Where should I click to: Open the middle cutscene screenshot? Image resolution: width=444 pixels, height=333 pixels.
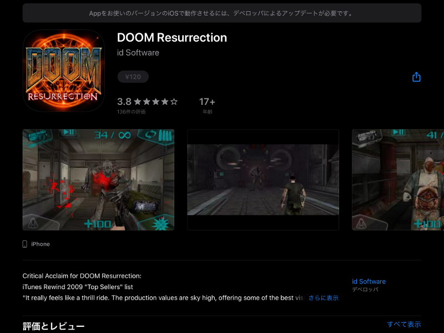(x=263, y=180)
